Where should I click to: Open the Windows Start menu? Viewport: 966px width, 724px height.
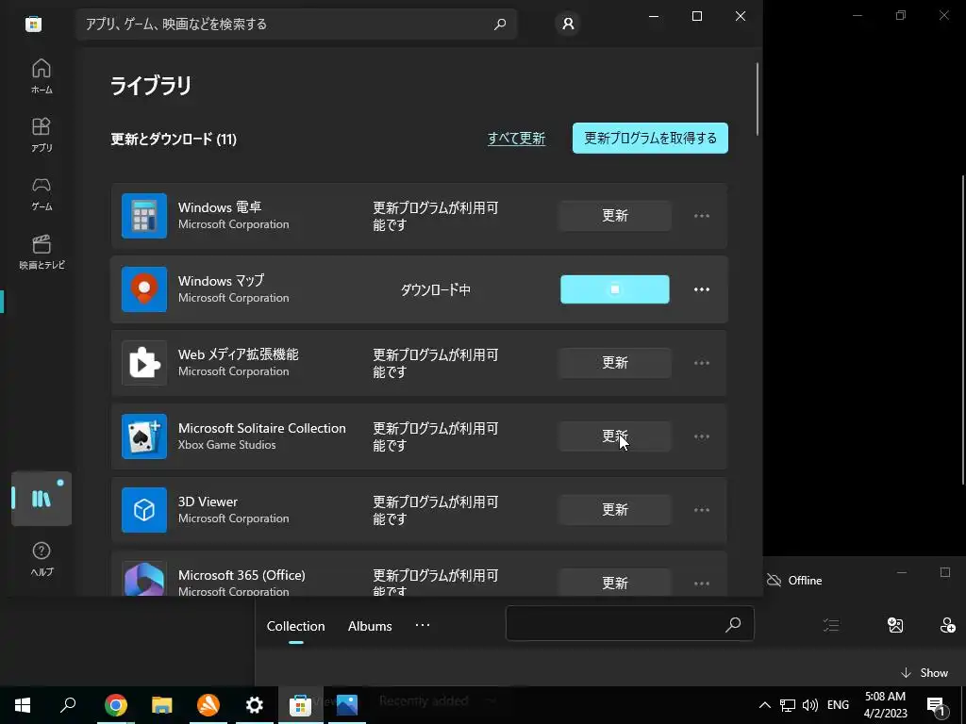pyautogui.click(x=23, y=705)
